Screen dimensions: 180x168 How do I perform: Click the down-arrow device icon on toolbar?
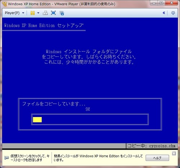click(x=173, y=13)
